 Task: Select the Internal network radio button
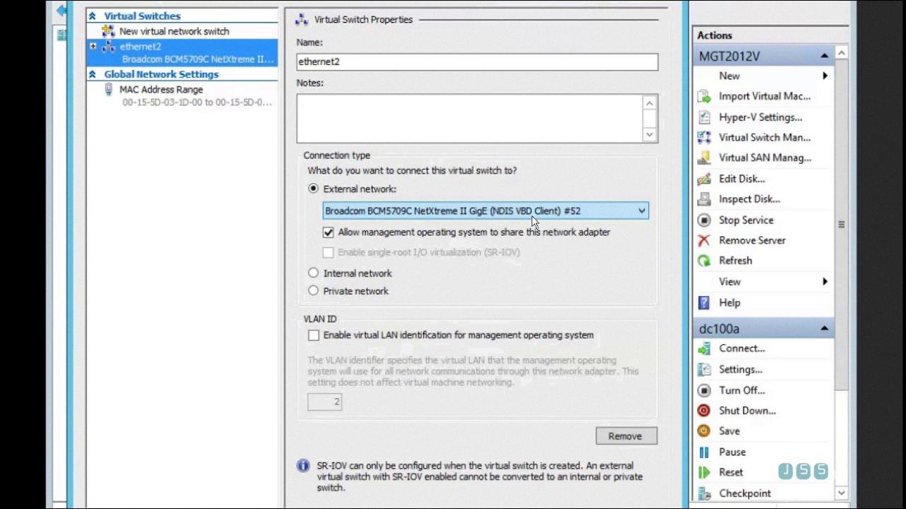click(314, 273)
